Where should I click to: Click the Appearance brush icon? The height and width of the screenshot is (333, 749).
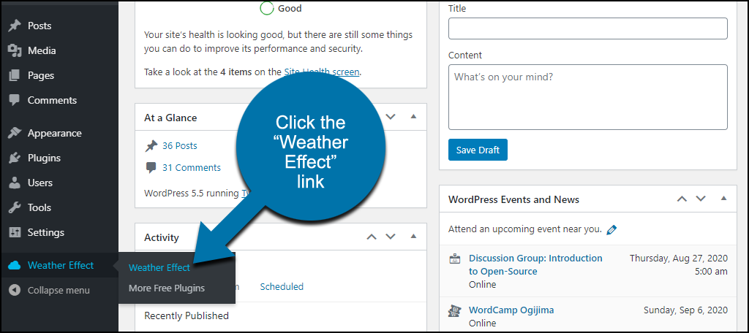tap(15, 133)
